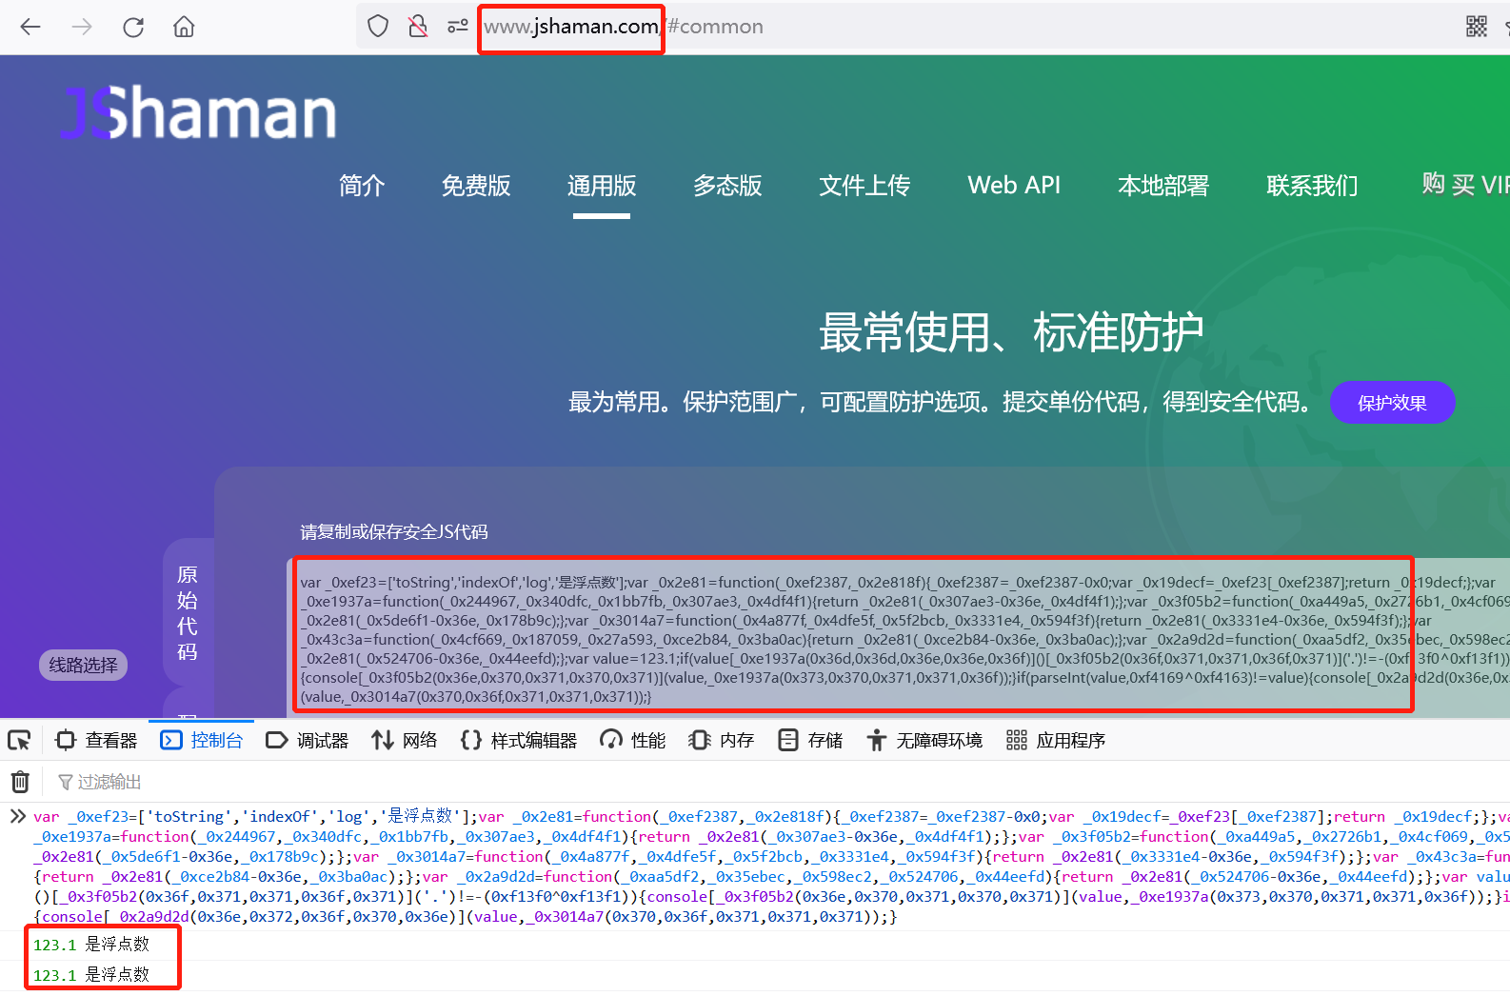Image resolution: width=1510 pixels, height=996 pixels.
Task: Open the browser home page icon
Action: point(184,27)
